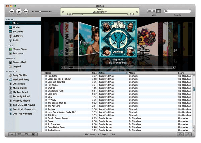Open the One-Hit Wonders playlist
Viewport: 201px width, 143px height.
point(23,114)
